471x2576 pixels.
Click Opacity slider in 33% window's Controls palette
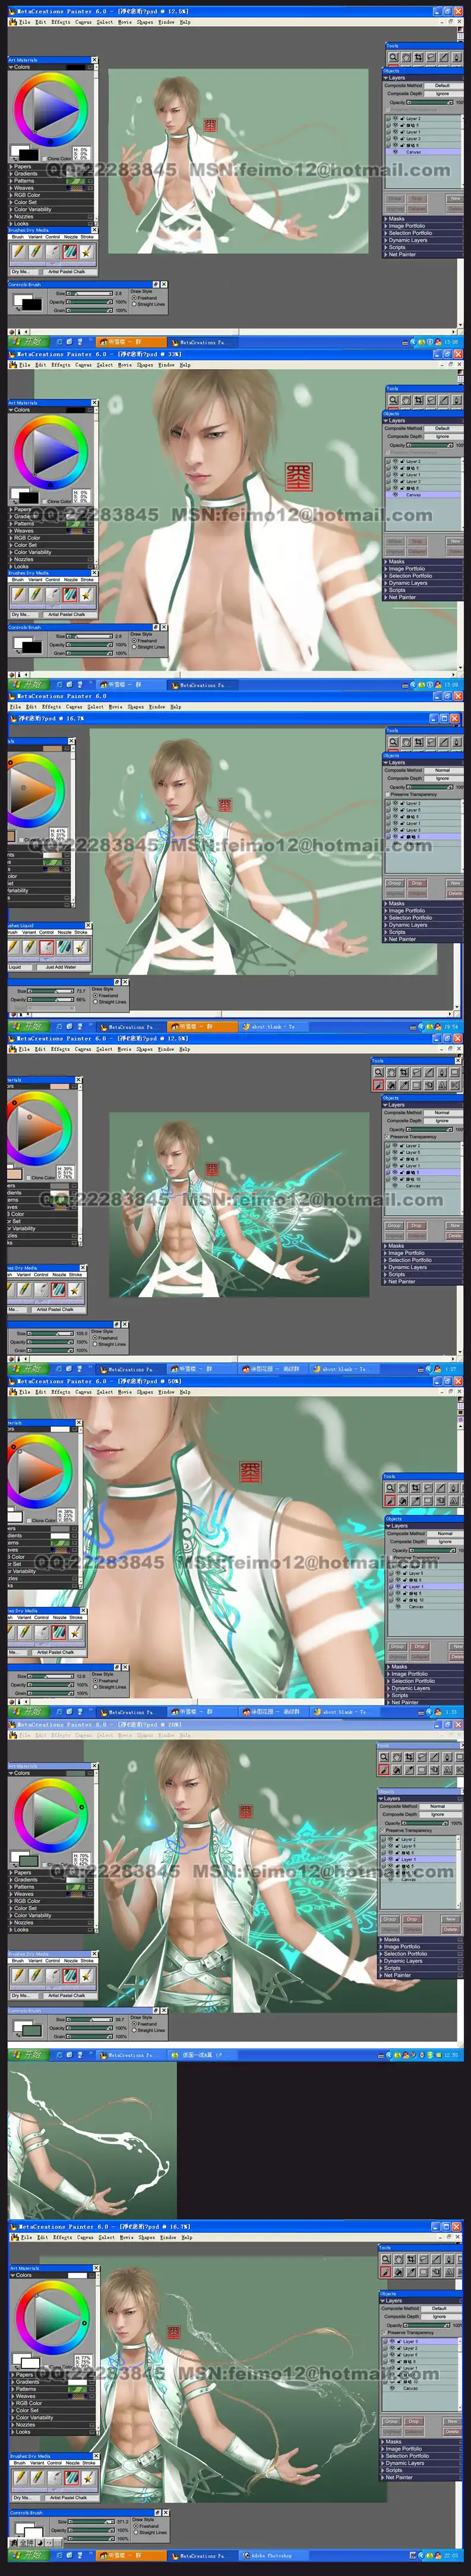click(90, 644)
